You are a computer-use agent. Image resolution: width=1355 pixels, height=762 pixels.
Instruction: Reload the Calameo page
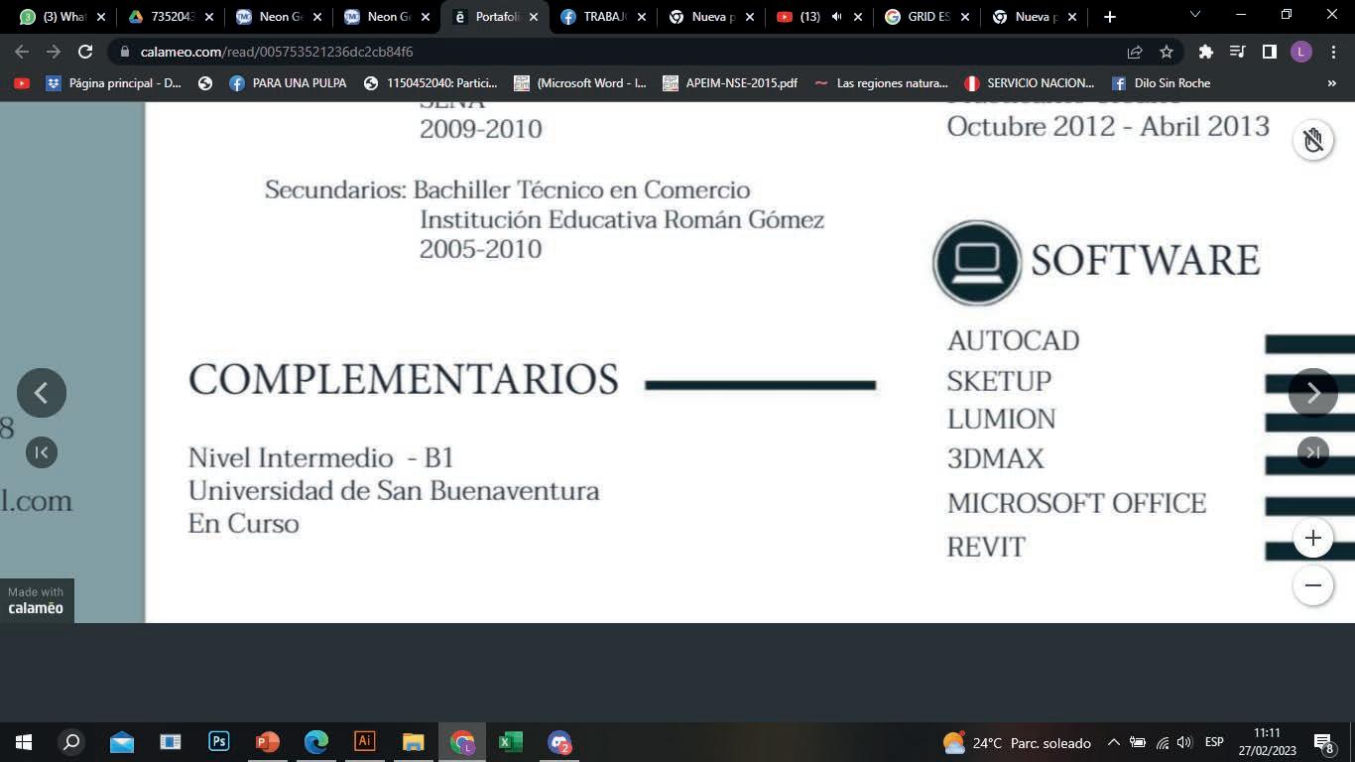tap(85, 52)
